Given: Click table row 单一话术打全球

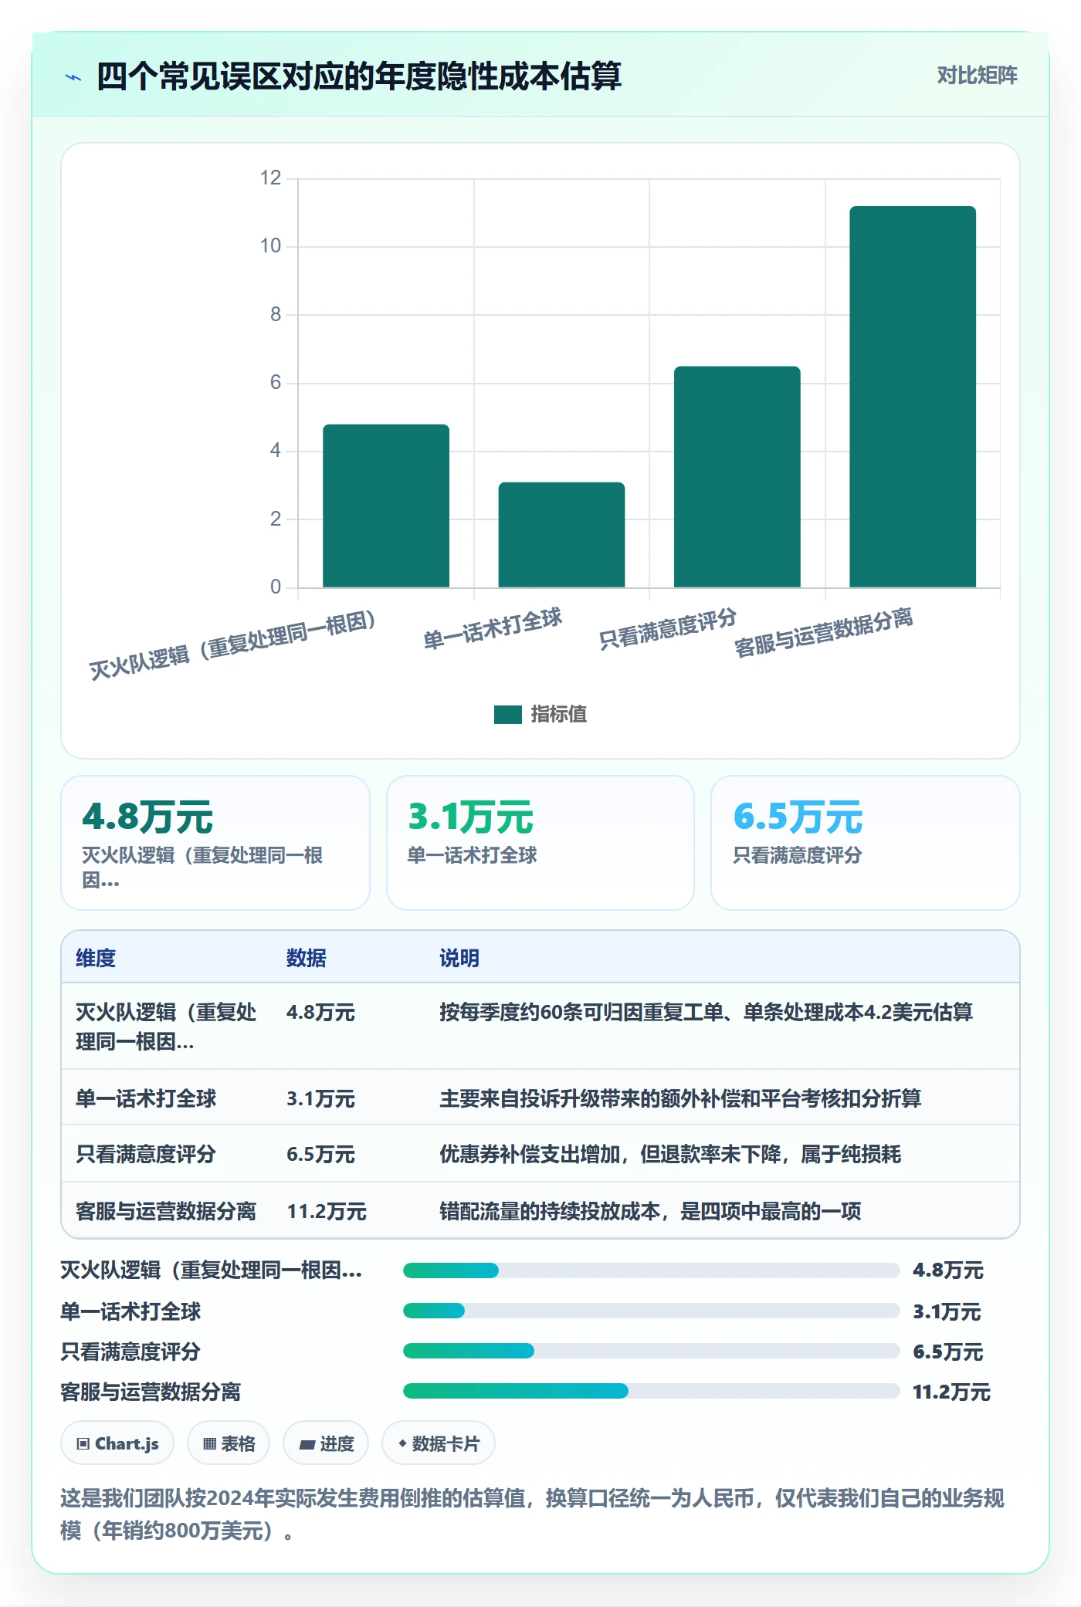Looking at the screenshot, I should pyautogui.click(x=540, y=1098).
